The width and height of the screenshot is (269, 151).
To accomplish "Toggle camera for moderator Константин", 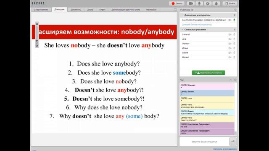I will pyautogui.click(x=230, y=20).
